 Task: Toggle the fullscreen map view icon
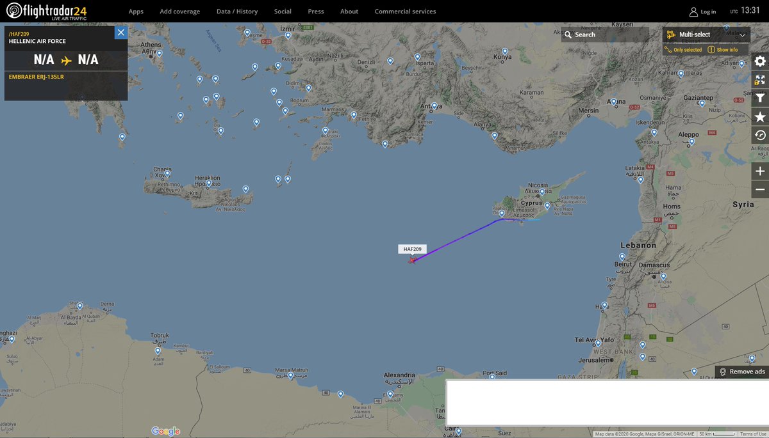pyautogui.click(x=760, y=80)
